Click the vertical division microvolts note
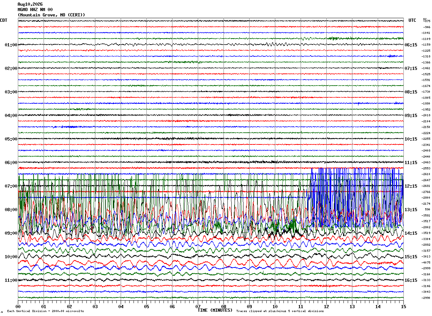The image size is (432, 316). (x=46, y=311)
